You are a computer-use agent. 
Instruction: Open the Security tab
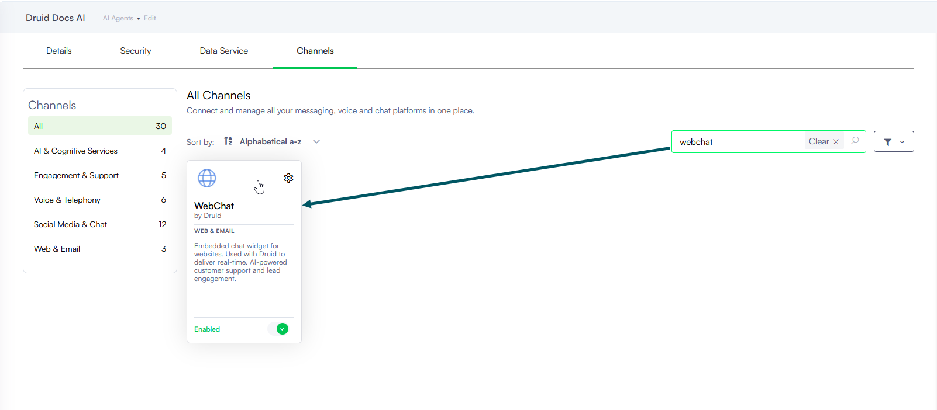point(136,51)
